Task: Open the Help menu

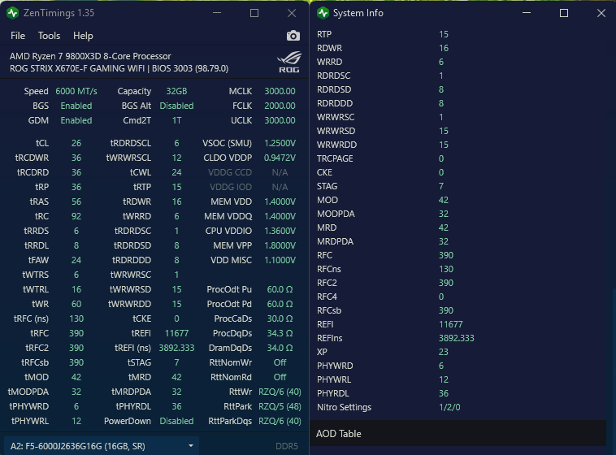Action: pyautogui.click(x=83, y=36)
